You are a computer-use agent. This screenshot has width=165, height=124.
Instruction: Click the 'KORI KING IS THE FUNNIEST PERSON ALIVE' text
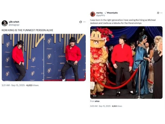(27, 30)
